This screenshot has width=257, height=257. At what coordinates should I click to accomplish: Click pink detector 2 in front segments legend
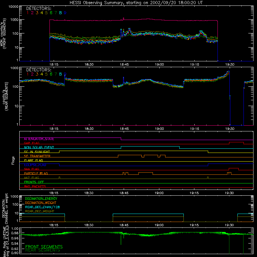coord(32,13)
